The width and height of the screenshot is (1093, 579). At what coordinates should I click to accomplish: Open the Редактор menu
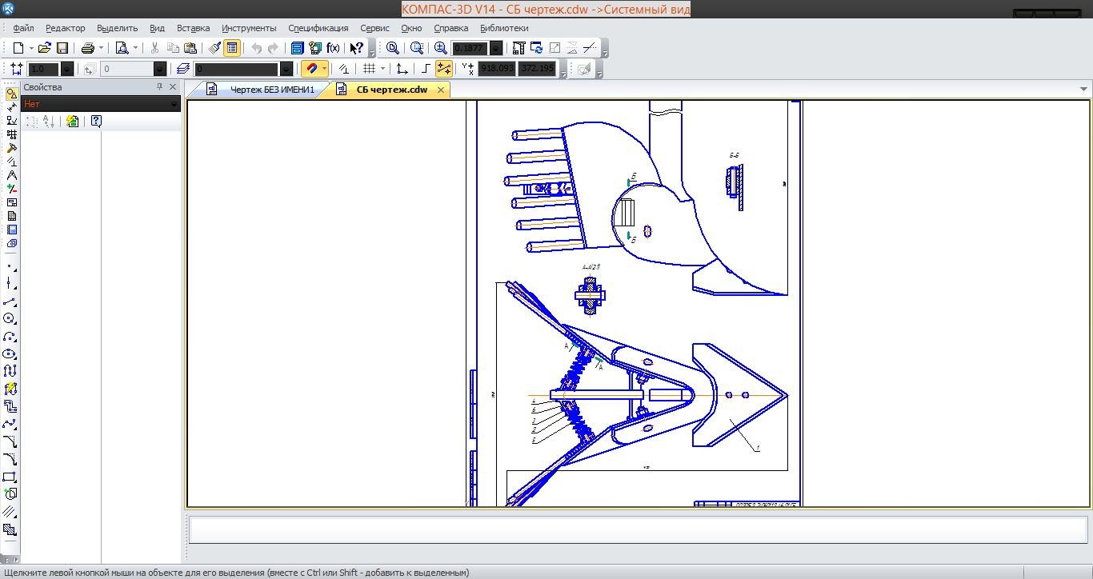[x=65, y=28]
